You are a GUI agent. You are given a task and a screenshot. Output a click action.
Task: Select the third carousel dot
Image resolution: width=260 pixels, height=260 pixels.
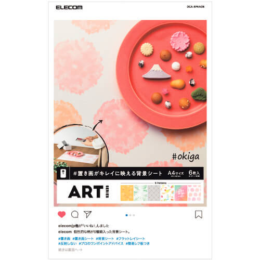tap(134, 215)
